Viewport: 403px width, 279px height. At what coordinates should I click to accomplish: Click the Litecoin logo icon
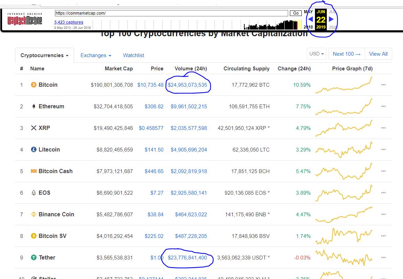click(34, 149)
